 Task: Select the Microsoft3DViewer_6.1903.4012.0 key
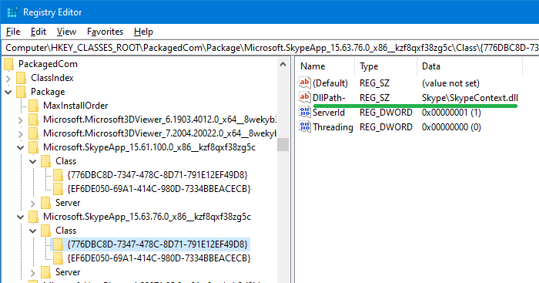point(159,120)
